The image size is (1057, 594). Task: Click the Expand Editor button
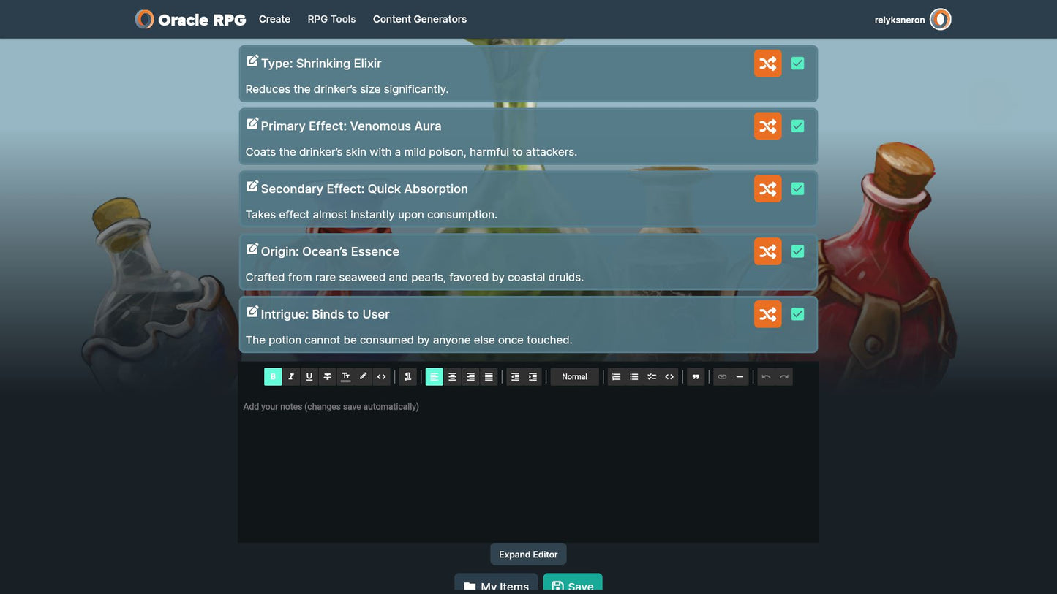528,555
